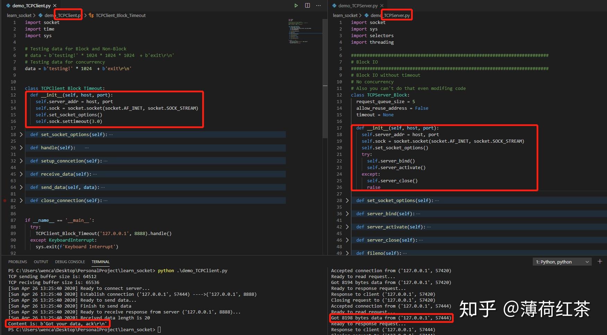Expand folded receive_data method
The height and width of the screenshot is (335, 607).
click(21, 174)
